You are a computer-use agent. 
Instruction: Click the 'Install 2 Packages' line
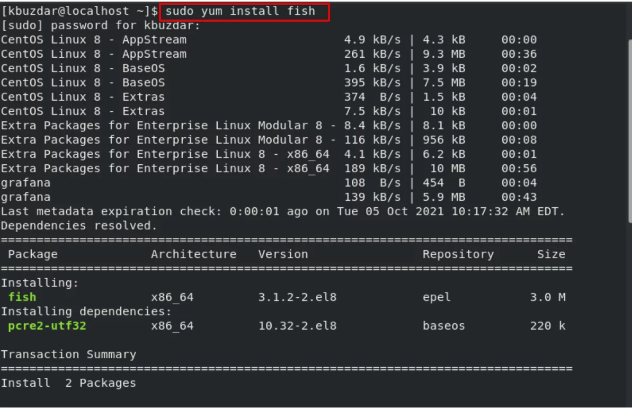68,383
